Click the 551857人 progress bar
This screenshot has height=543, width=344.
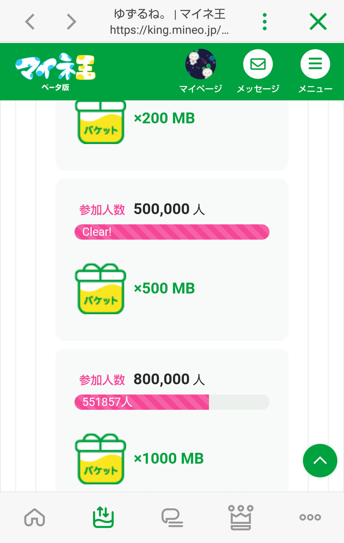coord(172,402)
